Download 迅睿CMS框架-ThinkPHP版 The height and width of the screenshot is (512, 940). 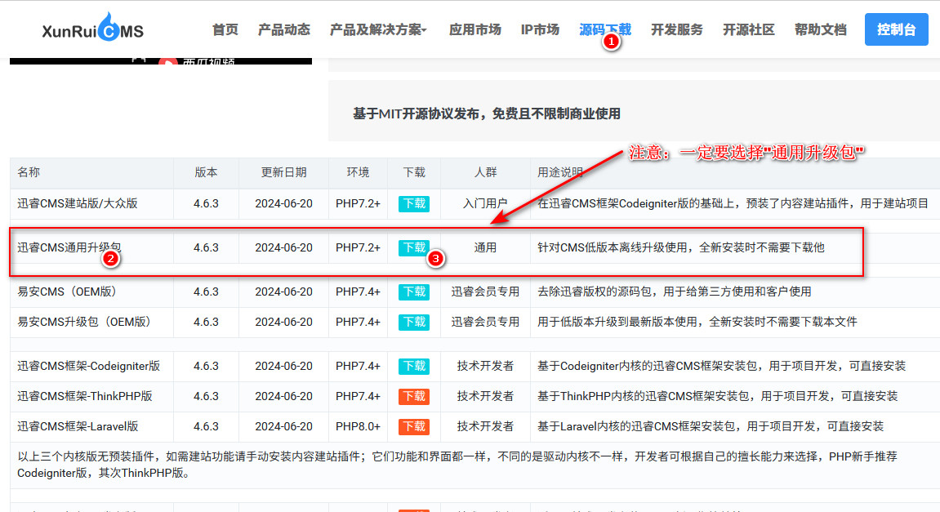pyautogui.click(x=413, y=396)
